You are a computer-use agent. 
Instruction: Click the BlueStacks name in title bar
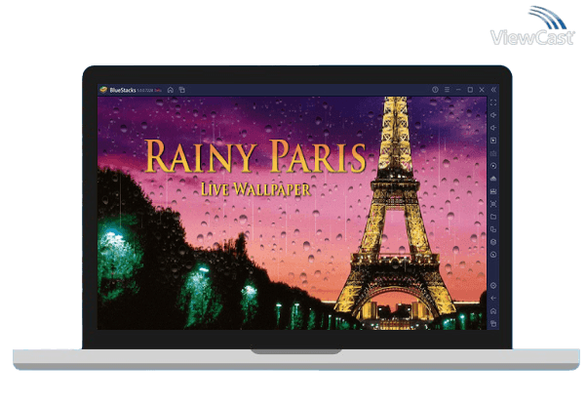coord(123,90)
